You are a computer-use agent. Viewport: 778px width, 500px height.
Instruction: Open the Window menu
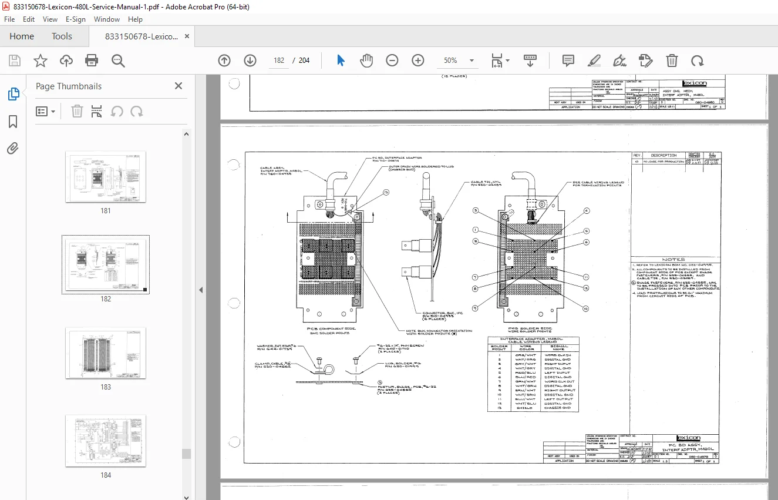pyautogui.click(x=107, y=19)
